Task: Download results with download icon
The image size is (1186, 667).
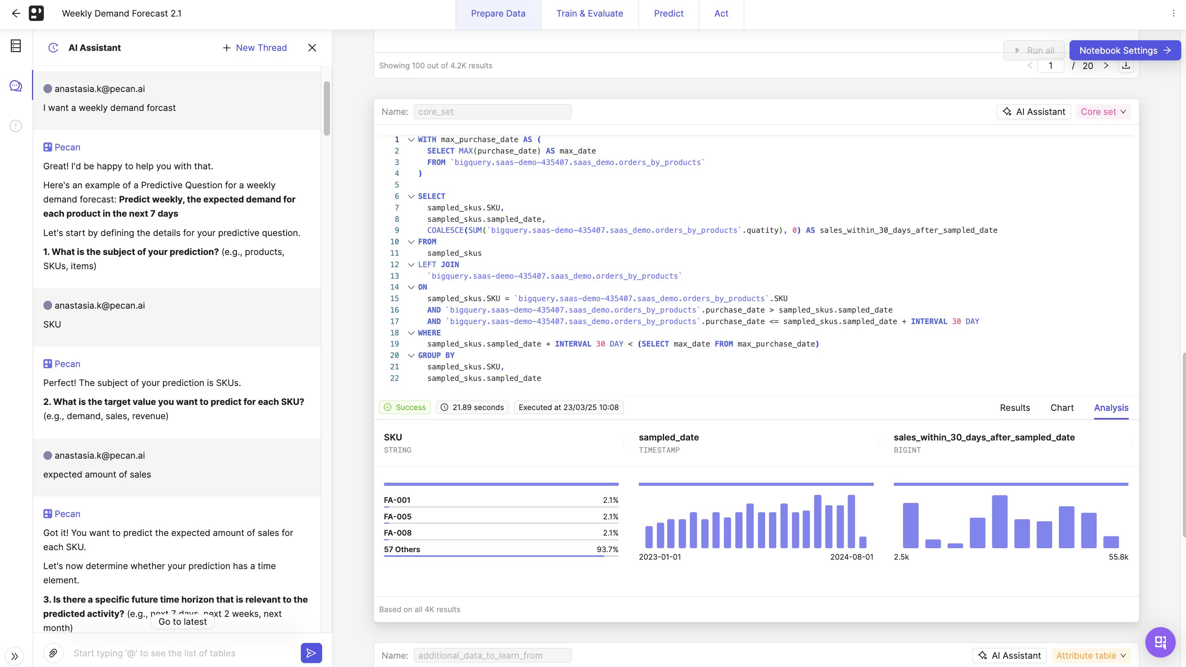Action: click(x=1126, y=66)
